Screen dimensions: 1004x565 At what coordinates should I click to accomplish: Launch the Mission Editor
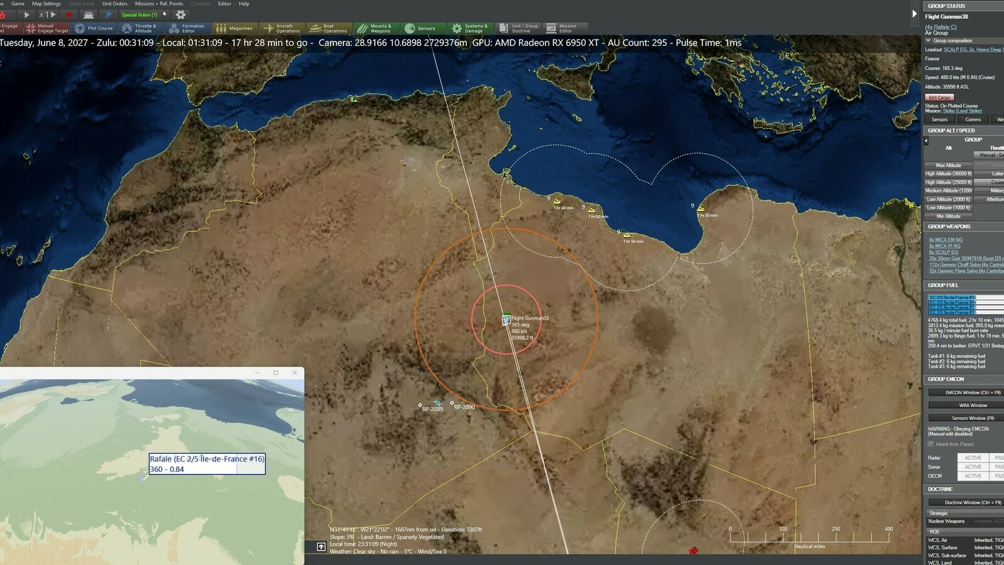click(562, 28)
